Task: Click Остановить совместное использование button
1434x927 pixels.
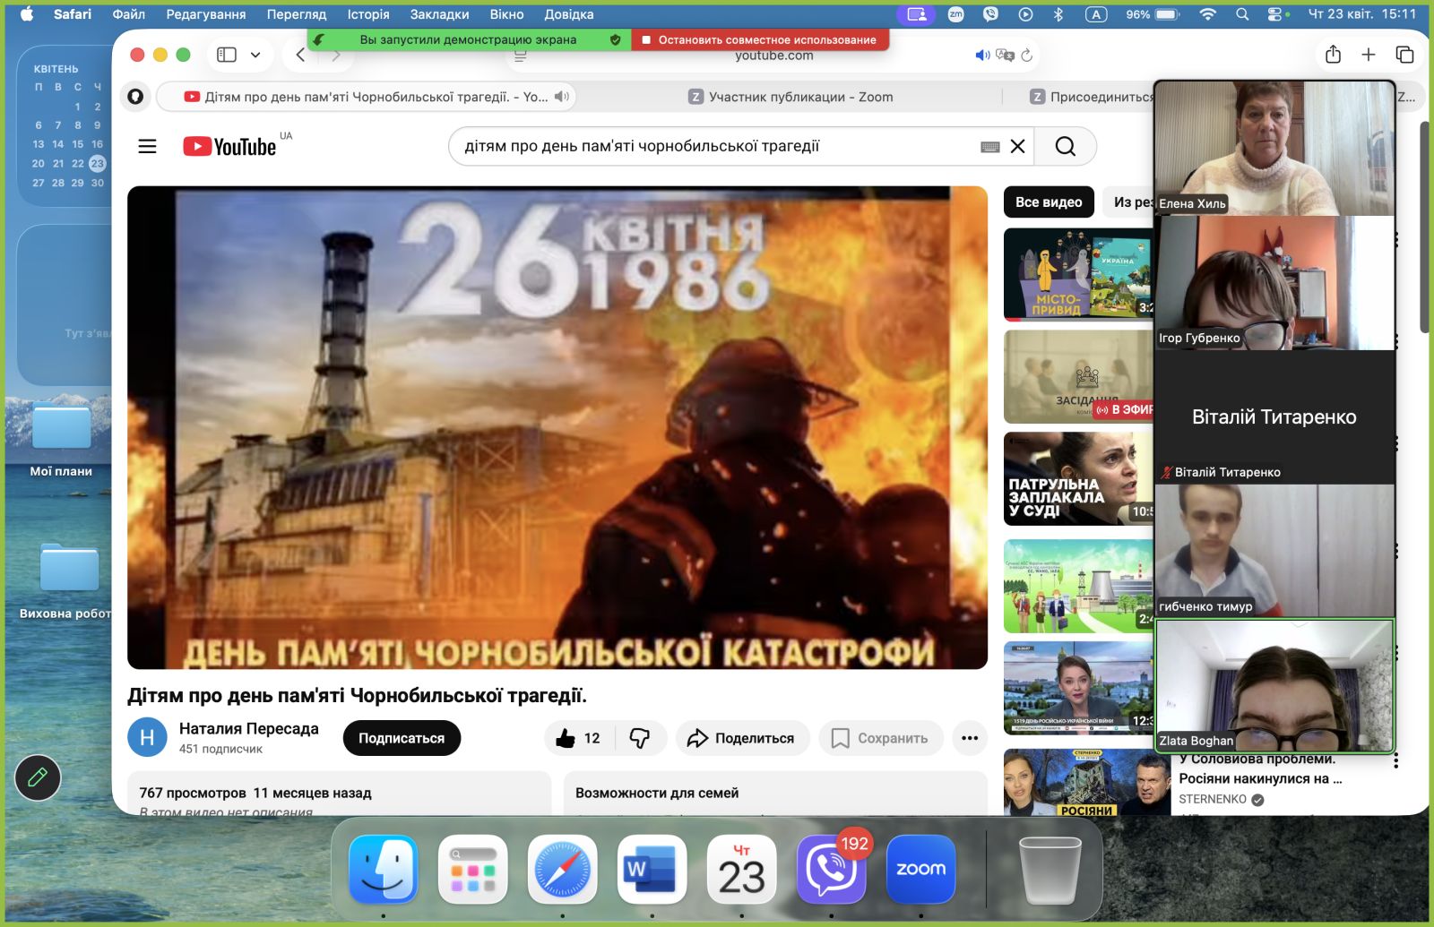Action: coord(760,39)
